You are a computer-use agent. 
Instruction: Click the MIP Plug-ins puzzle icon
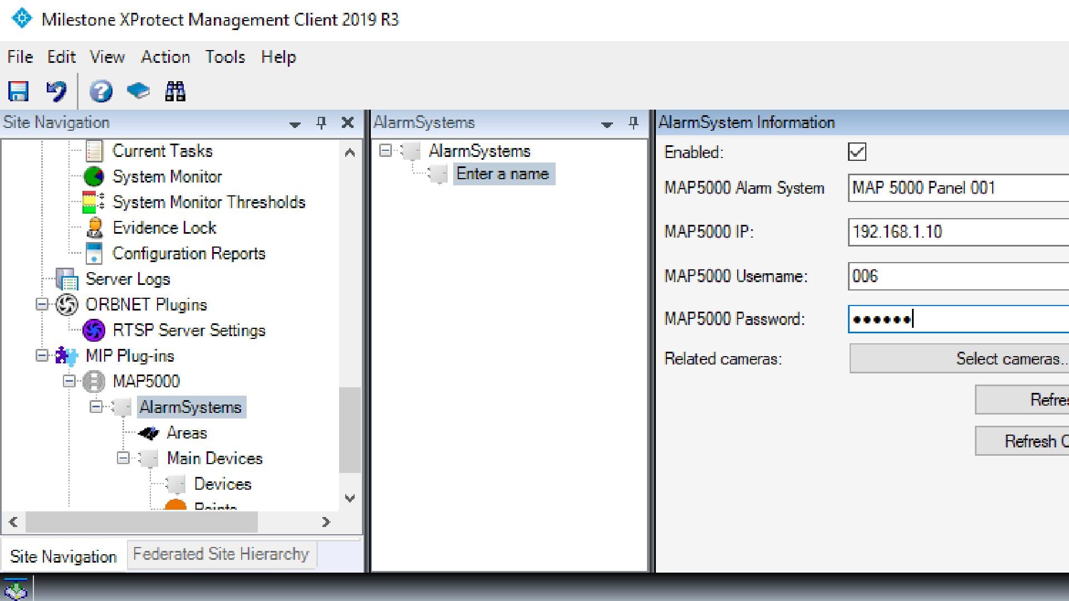[x=67, y=356]
